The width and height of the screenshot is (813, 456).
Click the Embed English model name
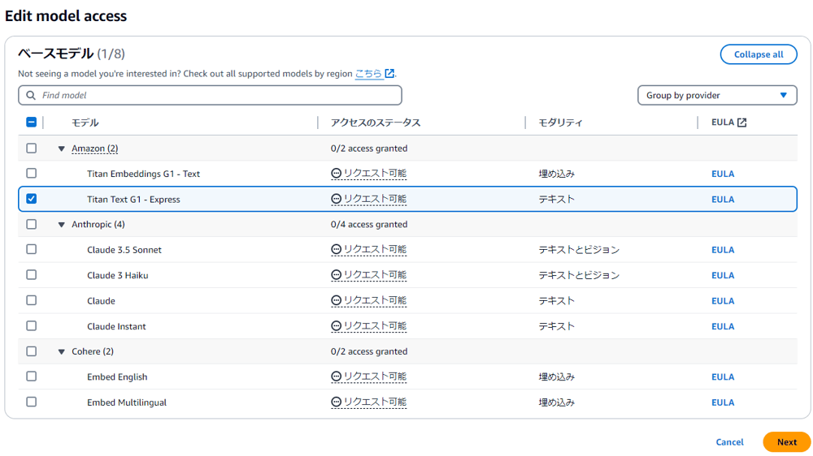tap(117, 377)
